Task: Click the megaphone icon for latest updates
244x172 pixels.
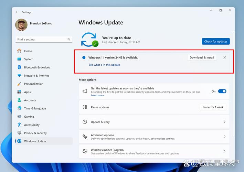Action: (85, 91)
